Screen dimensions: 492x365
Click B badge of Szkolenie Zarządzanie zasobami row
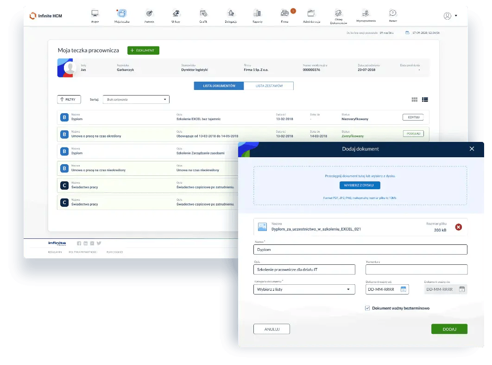point(64,151)
